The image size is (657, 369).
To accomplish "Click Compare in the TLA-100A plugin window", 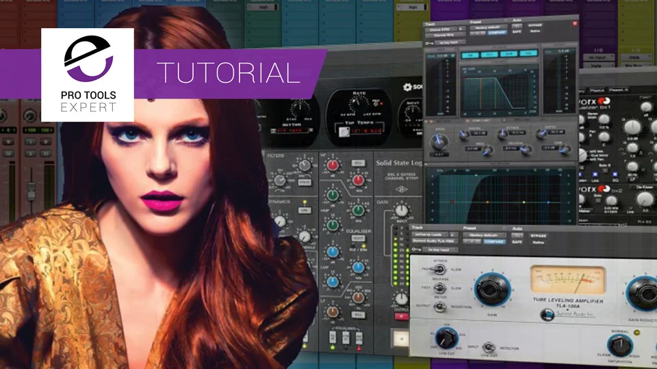I will (x=494, y=241).
